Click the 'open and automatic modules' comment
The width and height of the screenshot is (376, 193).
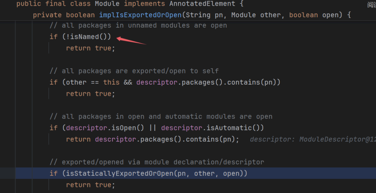click(161, 116)
